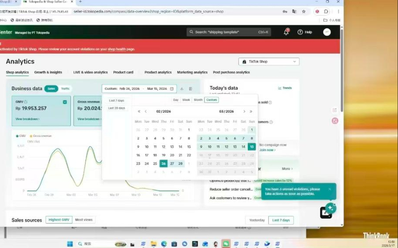The width and height of the screenshot is (398, 248).
Task: Pick February 14 in the calendar
Action: [x=181, y=146]
